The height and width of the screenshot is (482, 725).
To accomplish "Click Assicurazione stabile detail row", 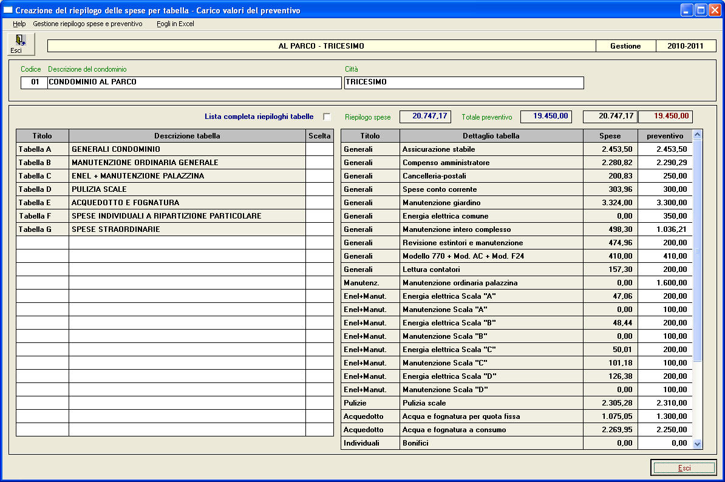I will click(517, 149).
